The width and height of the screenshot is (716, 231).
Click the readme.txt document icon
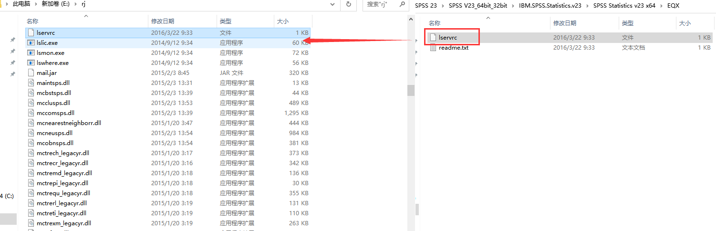coord(433,47)
